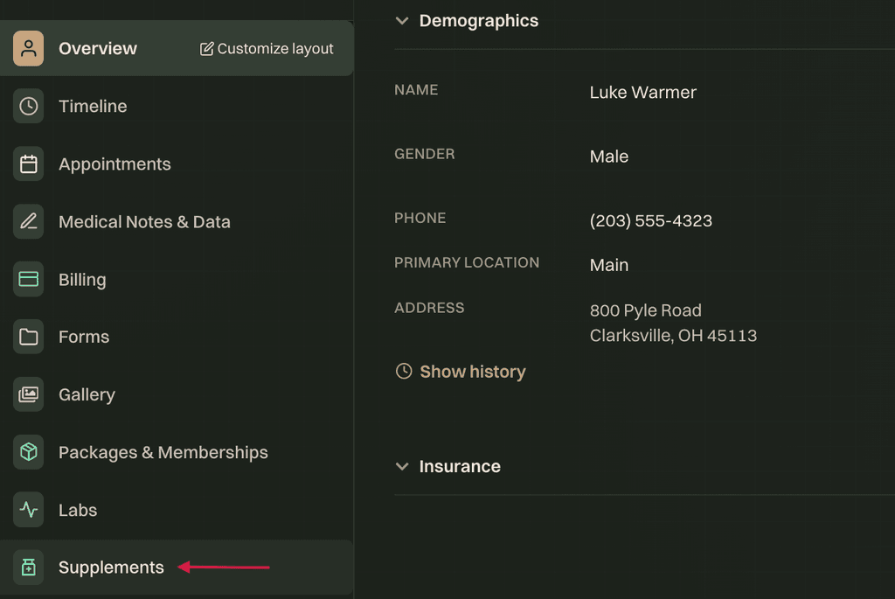Select Packages & Memberships
The height and width of the screenshot is (599, 895).
pos(163,452)
